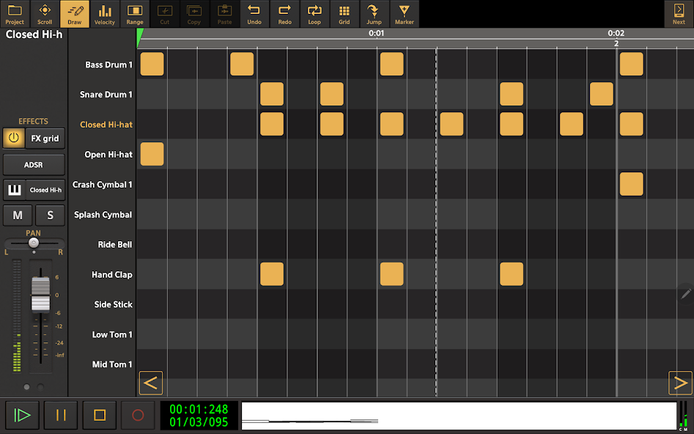Select the Draw tool
The image size is (694, 434).
pos(74,14)
